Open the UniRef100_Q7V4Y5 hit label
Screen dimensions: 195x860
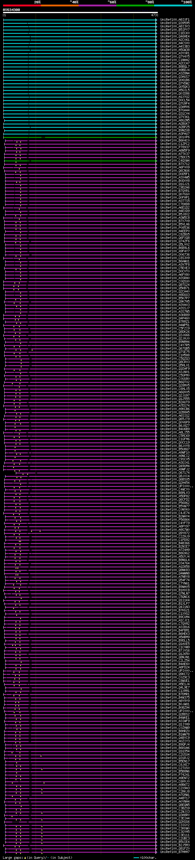pos(175,57)
